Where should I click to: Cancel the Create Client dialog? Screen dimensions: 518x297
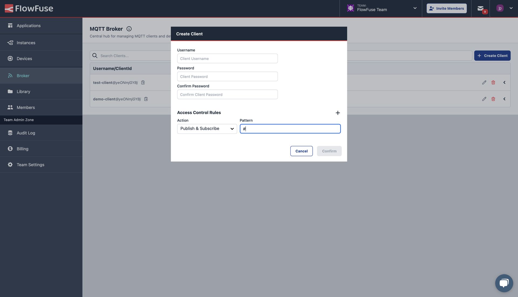[301, 151]
